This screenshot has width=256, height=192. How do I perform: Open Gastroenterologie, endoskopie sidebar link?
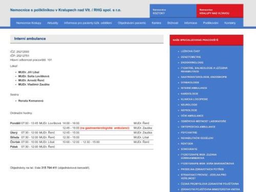[204, 77]
